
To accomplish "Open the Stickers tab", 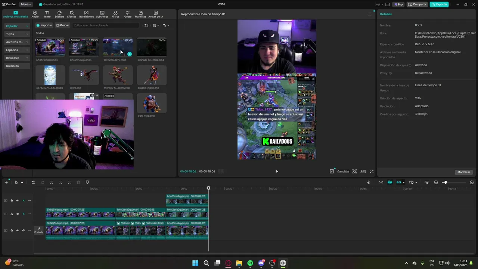I will [x=59, y=14].
